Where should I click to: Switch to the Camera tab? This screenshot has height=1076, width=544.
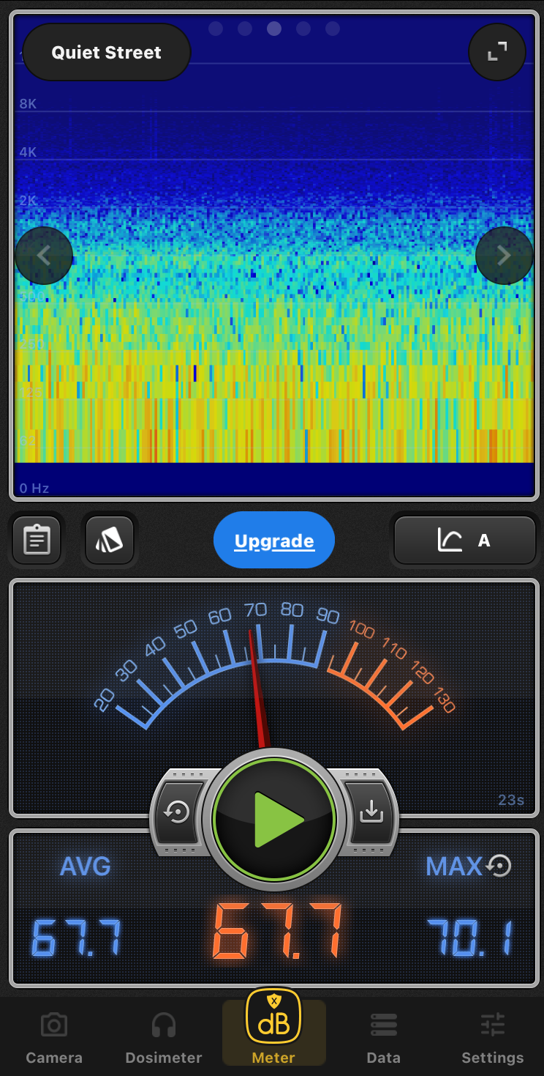click(54, 1039)
